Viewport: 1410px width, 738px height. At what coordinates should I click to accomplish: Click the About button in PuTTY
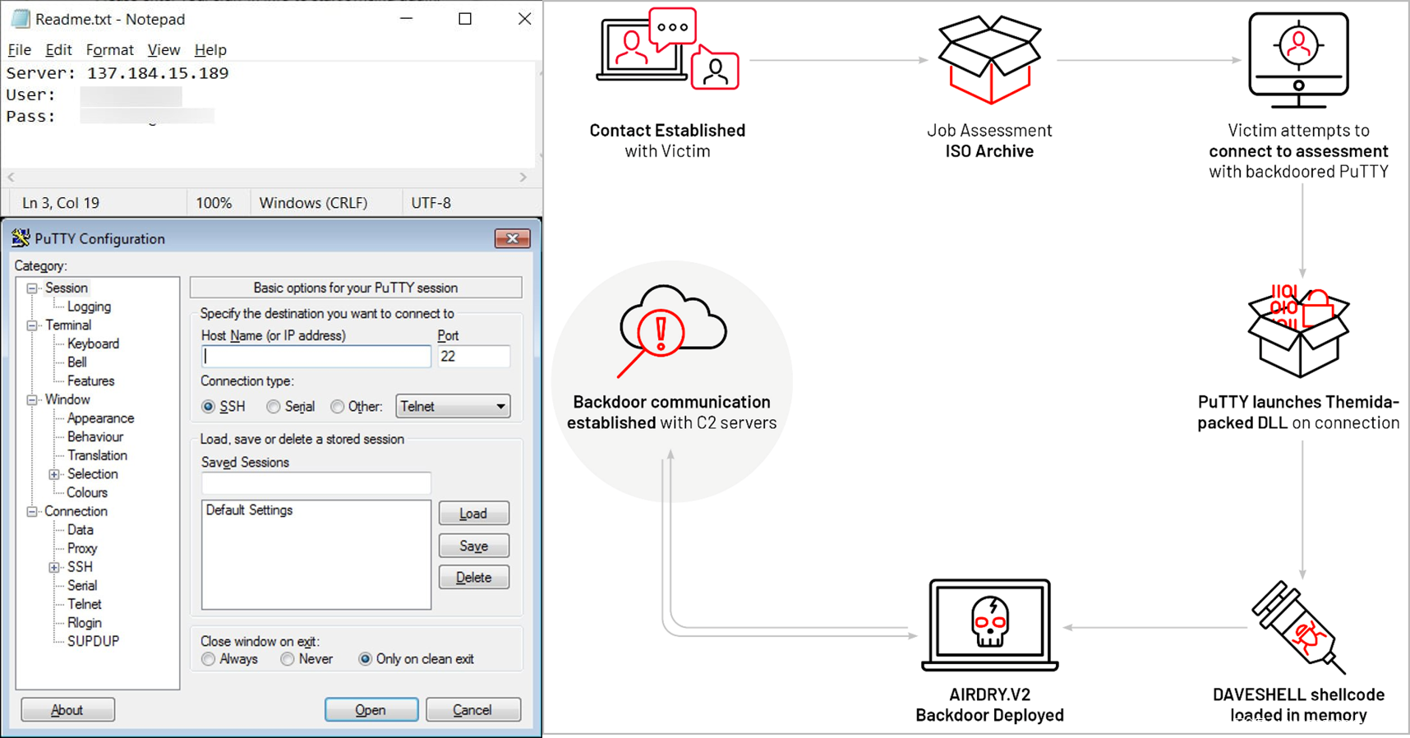[x=67, y=710]
